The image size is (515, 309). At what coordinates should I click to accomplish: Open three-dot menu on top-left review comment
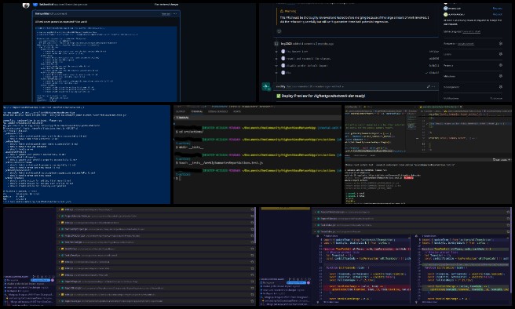tap(175, 14)
